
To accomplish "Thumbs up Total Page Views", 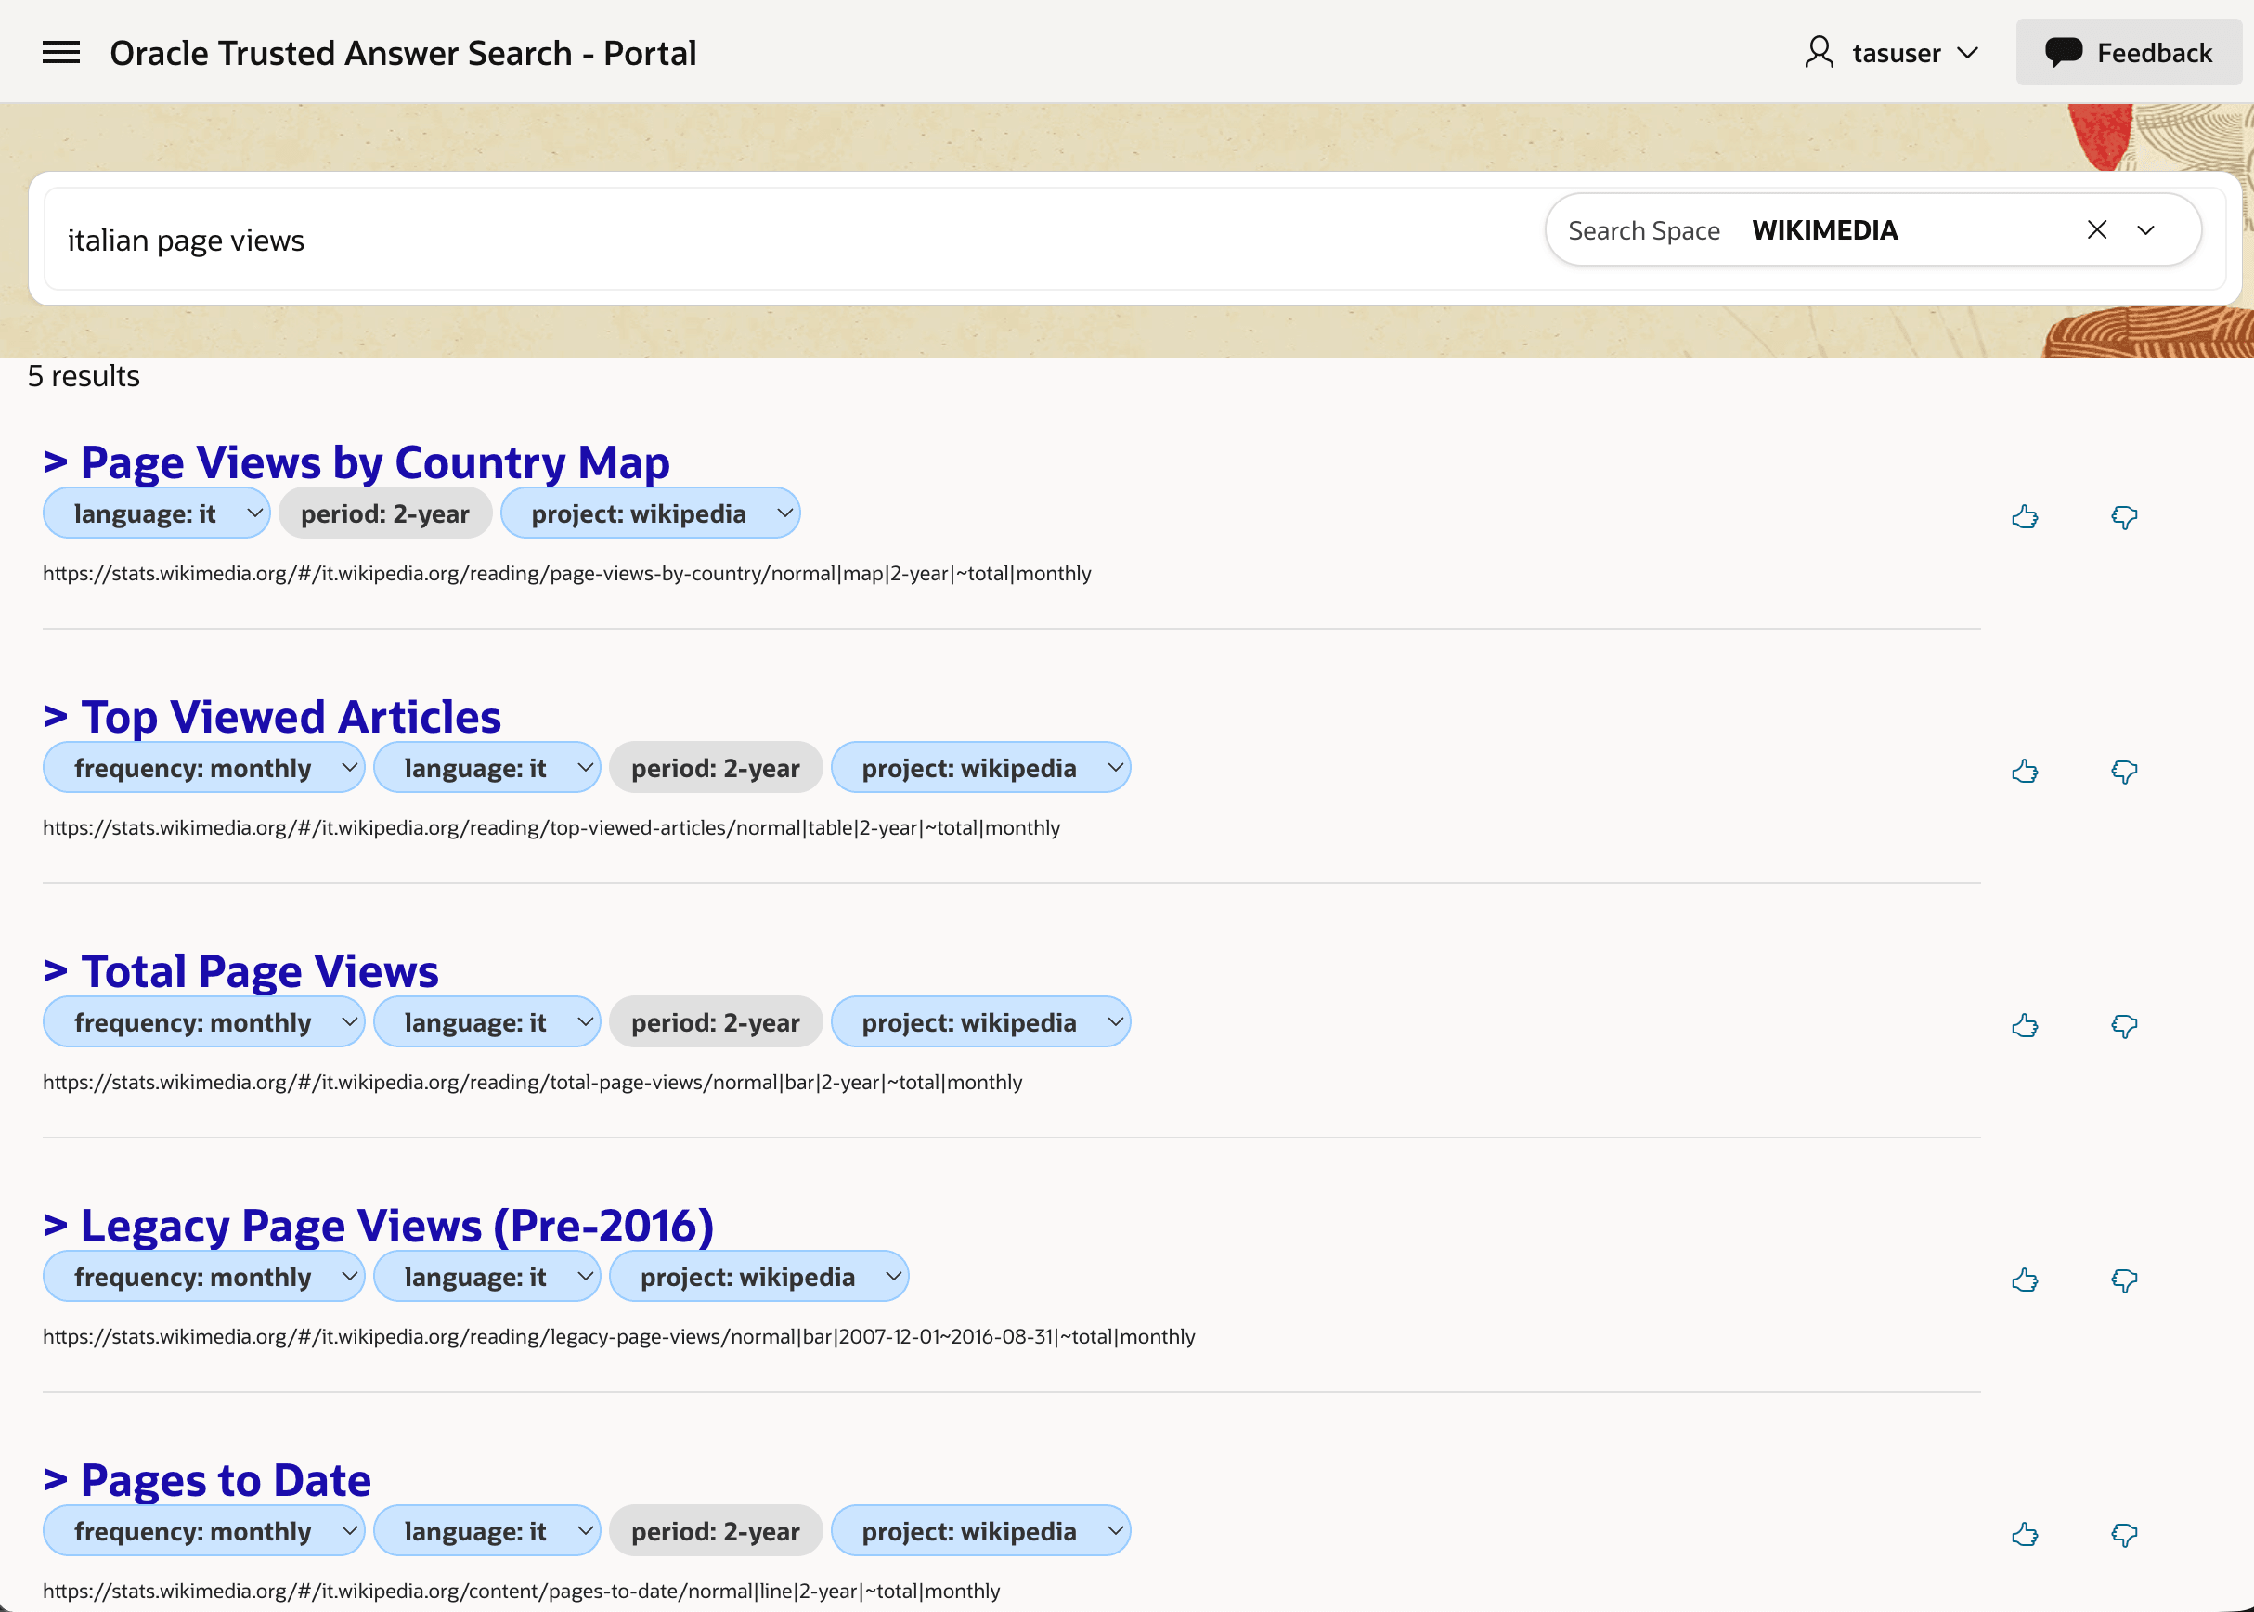I will tap(2025, 1025).
